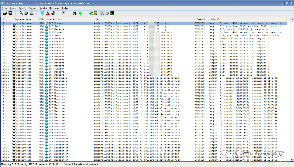294x167 pixels.
Task: Open the Event menu
Action: [22, 8]
